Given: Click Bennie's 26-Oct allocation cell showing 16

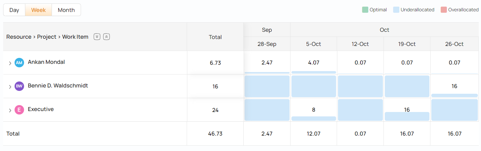Looking at the screenshot, I should (x=454, y=86).
